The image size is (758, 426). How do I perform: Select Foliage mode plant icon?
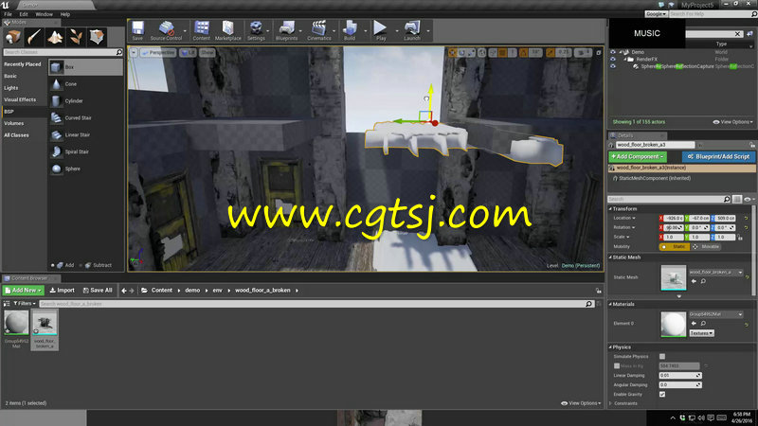[x=76, y=37]
